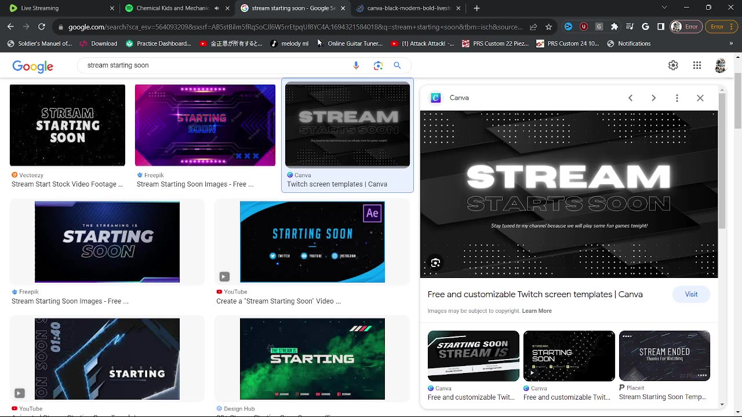
Task: Open preview panel three-dot options
Action: coord(676,98)
